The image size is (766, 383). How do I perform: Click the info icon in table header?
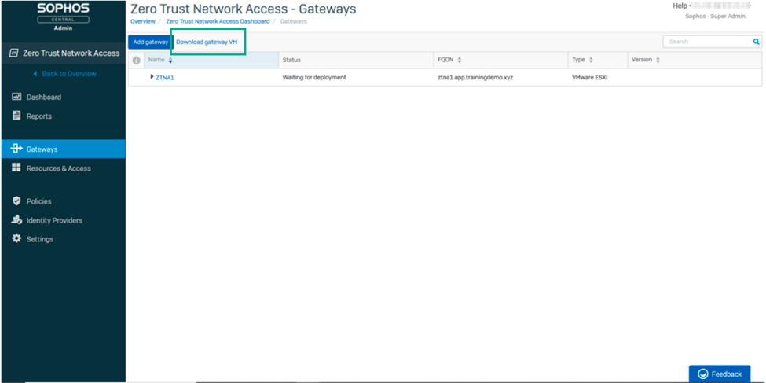(x=136, y=61)
